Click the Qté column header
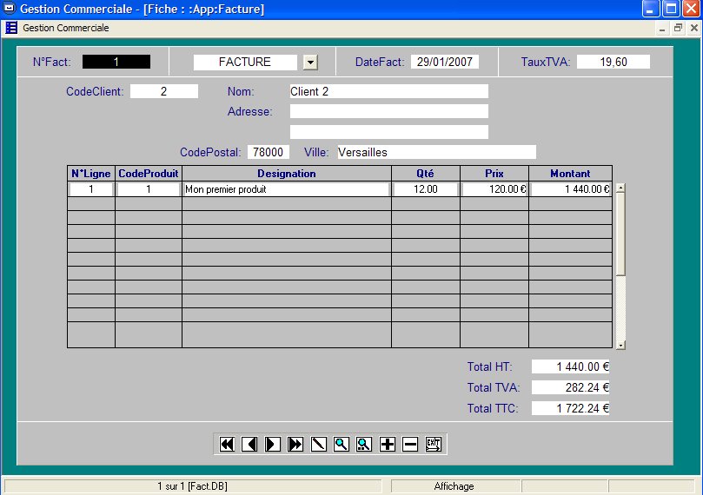The image size is (703, 495). pyautogui.click(x=426, y=174)
